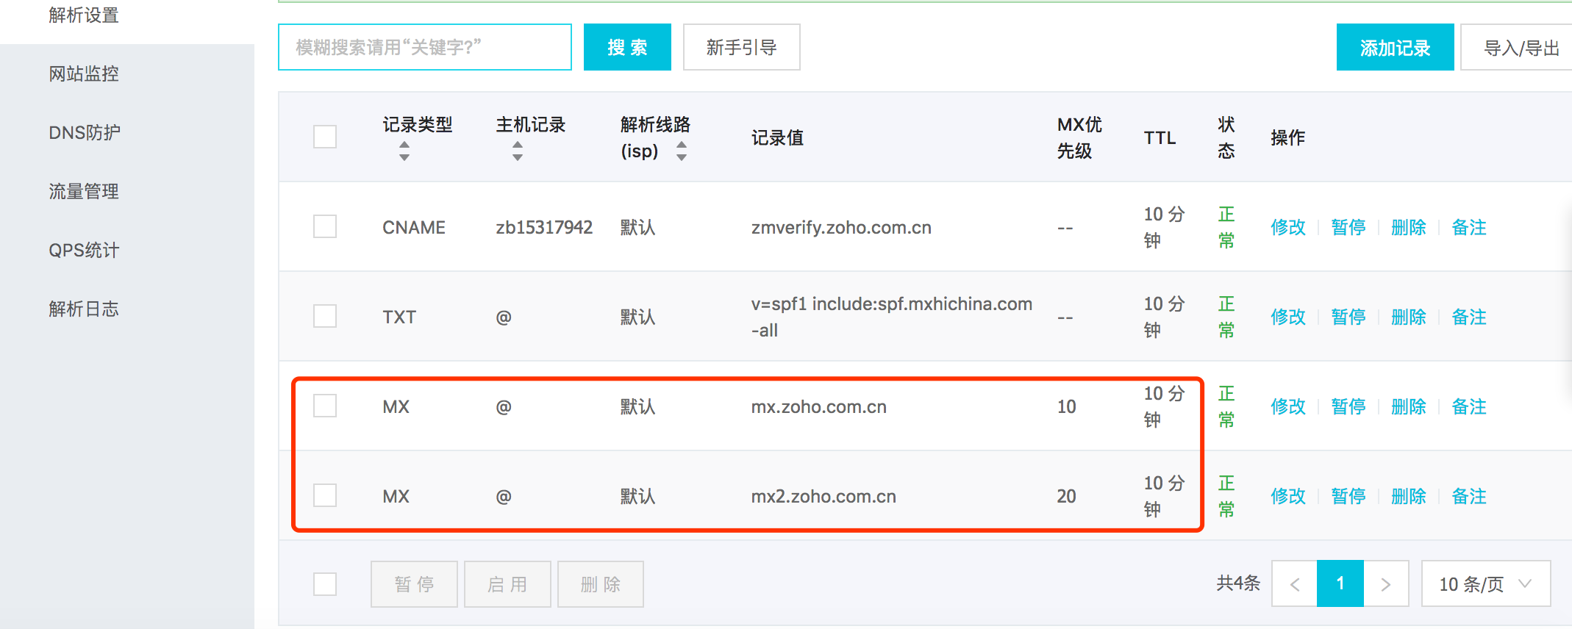Click 备注 for mx2.zoho.com.cn record

(1469, 496)
